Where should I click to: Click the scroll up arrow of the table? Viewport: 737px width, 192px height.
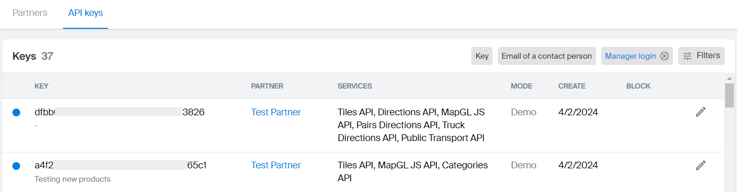point(729,78)
